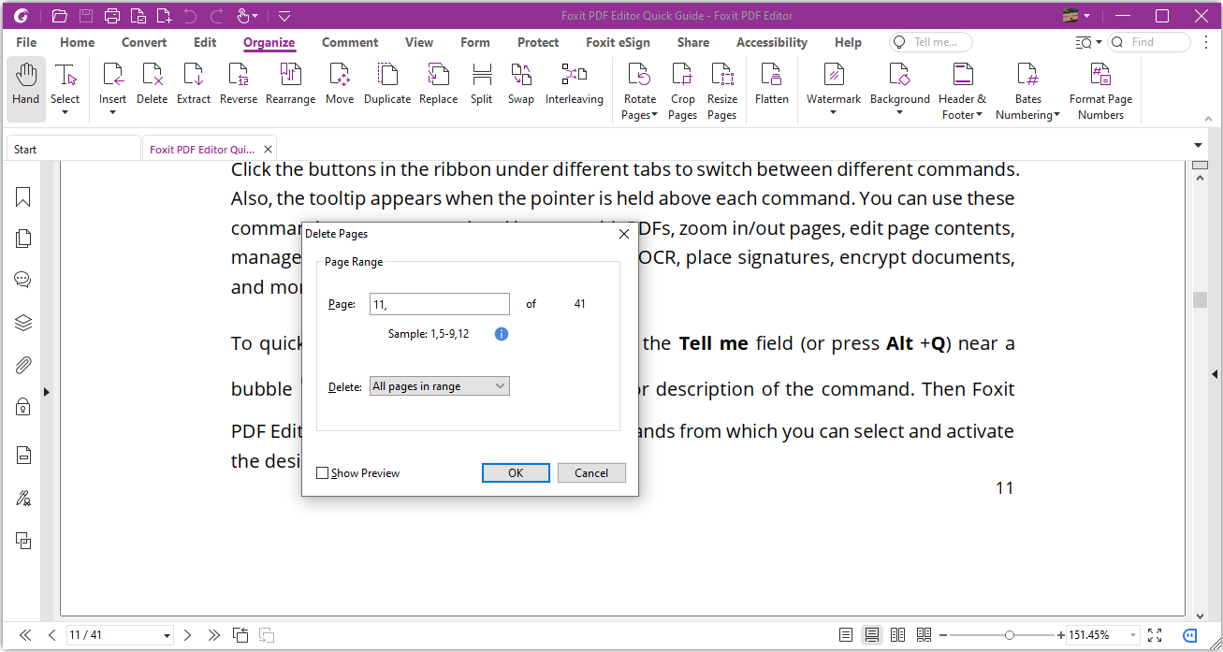Click the vertical scrollbar thumb
1223x652 pixels.
click(x=1200, y=299)
